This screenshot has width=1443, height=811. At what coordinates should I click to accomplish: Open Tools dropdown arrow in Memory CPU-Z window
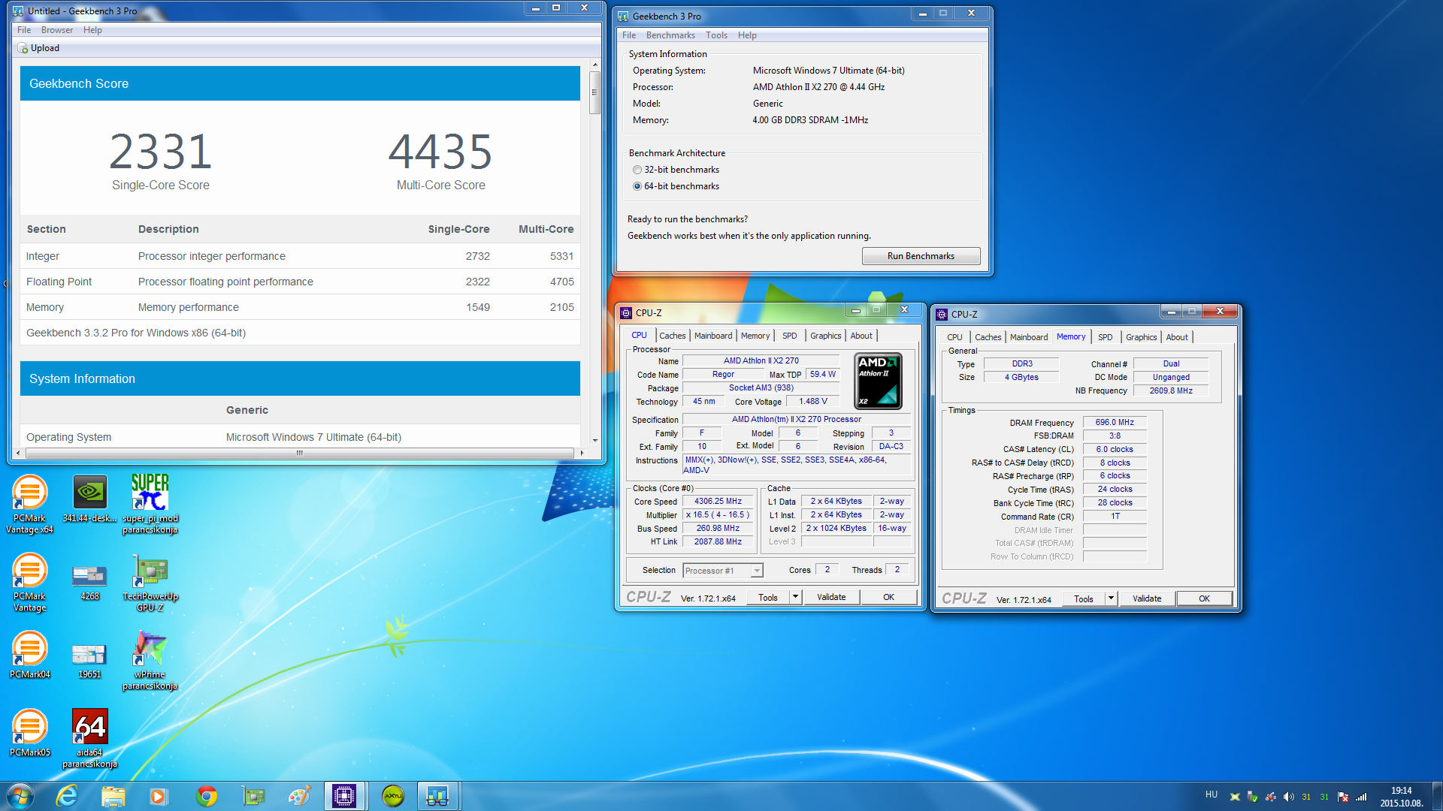[x=1111, y=598]
